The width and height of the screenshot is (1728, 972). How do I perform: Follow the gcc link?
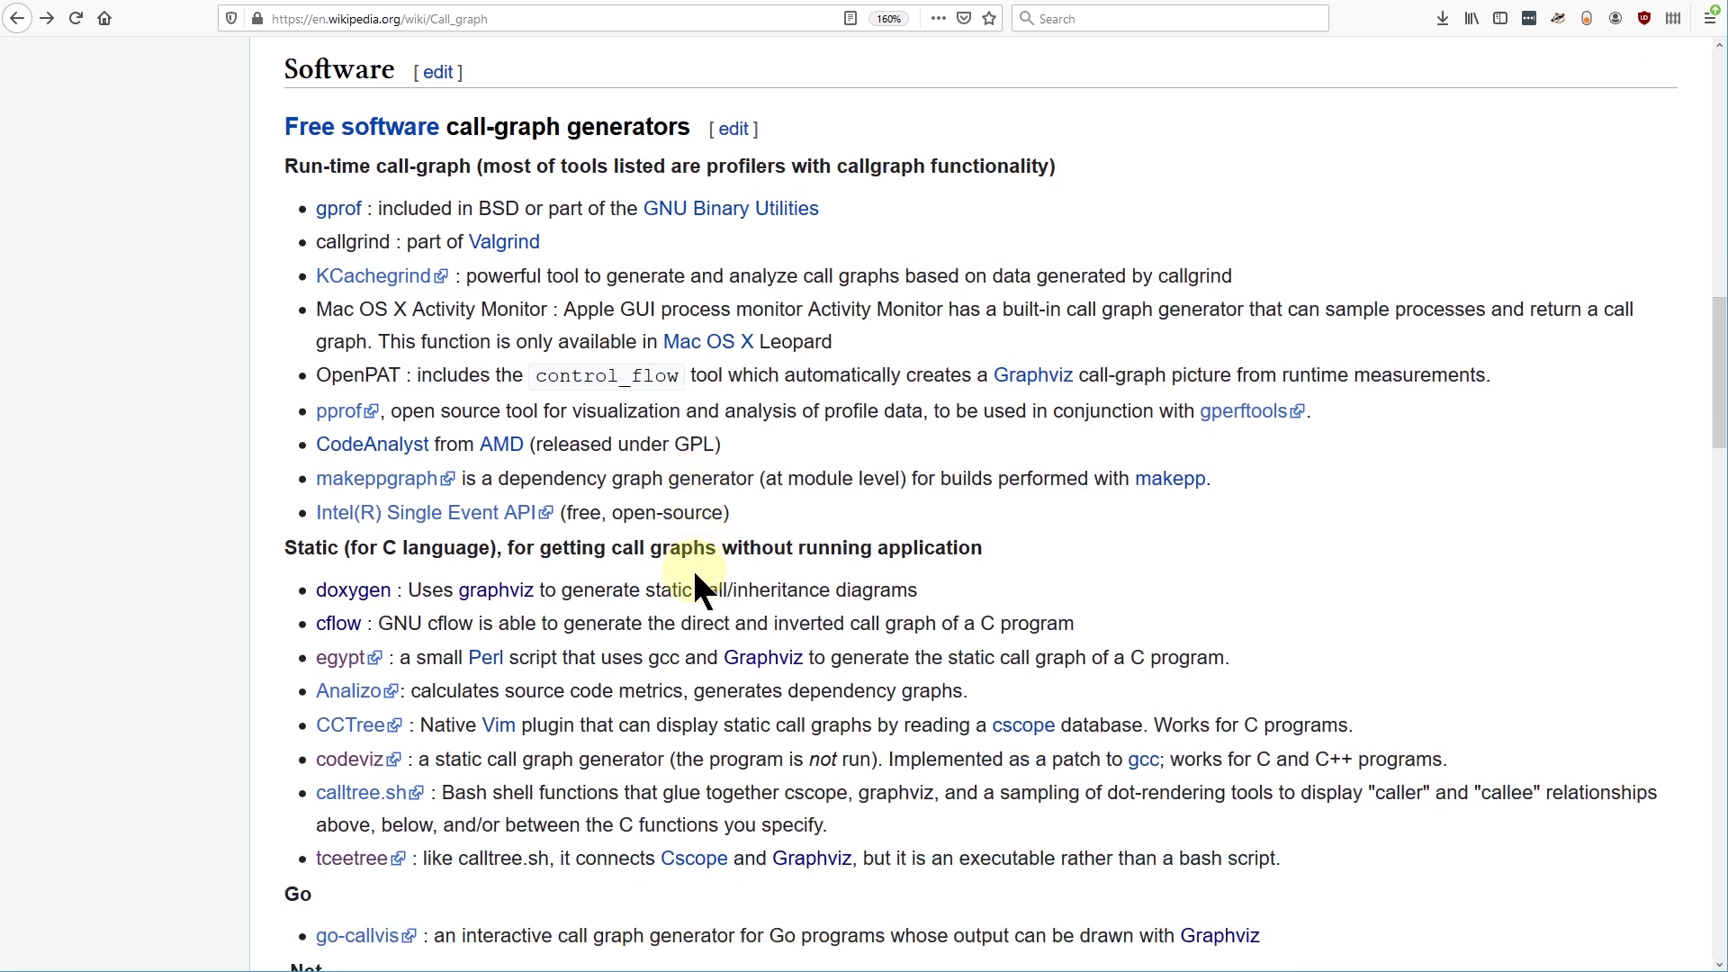(x=1143, y=760)
